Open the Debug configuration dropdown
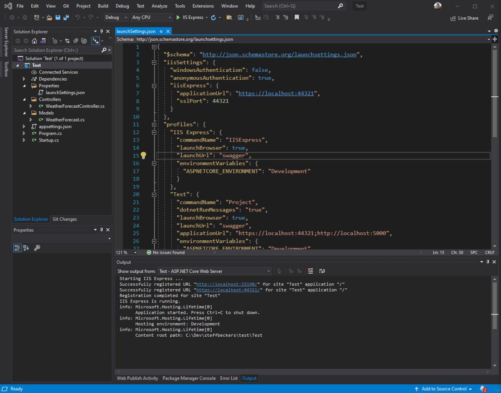 [x=116, y=18]
